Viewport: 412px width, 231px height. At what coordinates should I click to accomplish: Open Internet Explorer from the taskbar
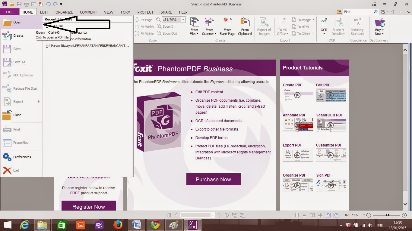click(25, 225)
